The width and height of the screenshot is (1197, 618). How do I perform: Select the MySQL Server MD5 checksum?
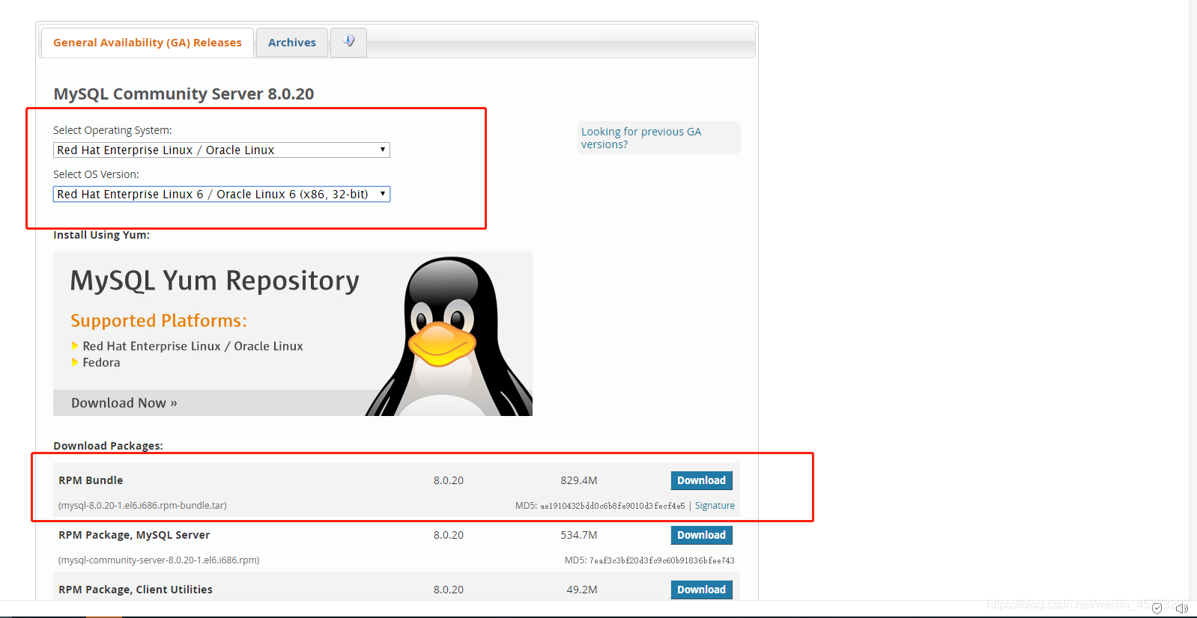[x=662, y=560]
